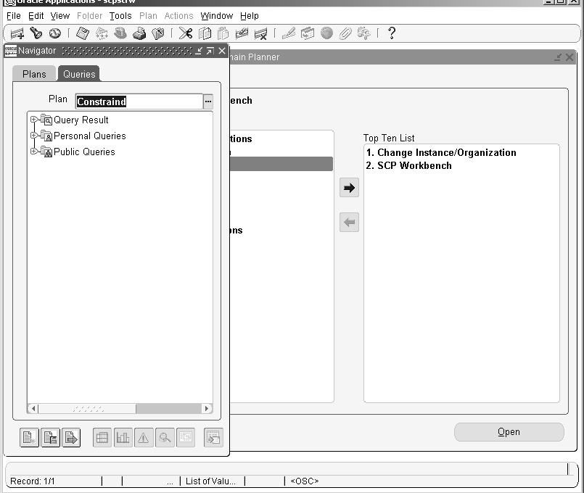Click the Cut scissors toolbar icon
This screenshot has height=493, width=584.
click(186, 33)
